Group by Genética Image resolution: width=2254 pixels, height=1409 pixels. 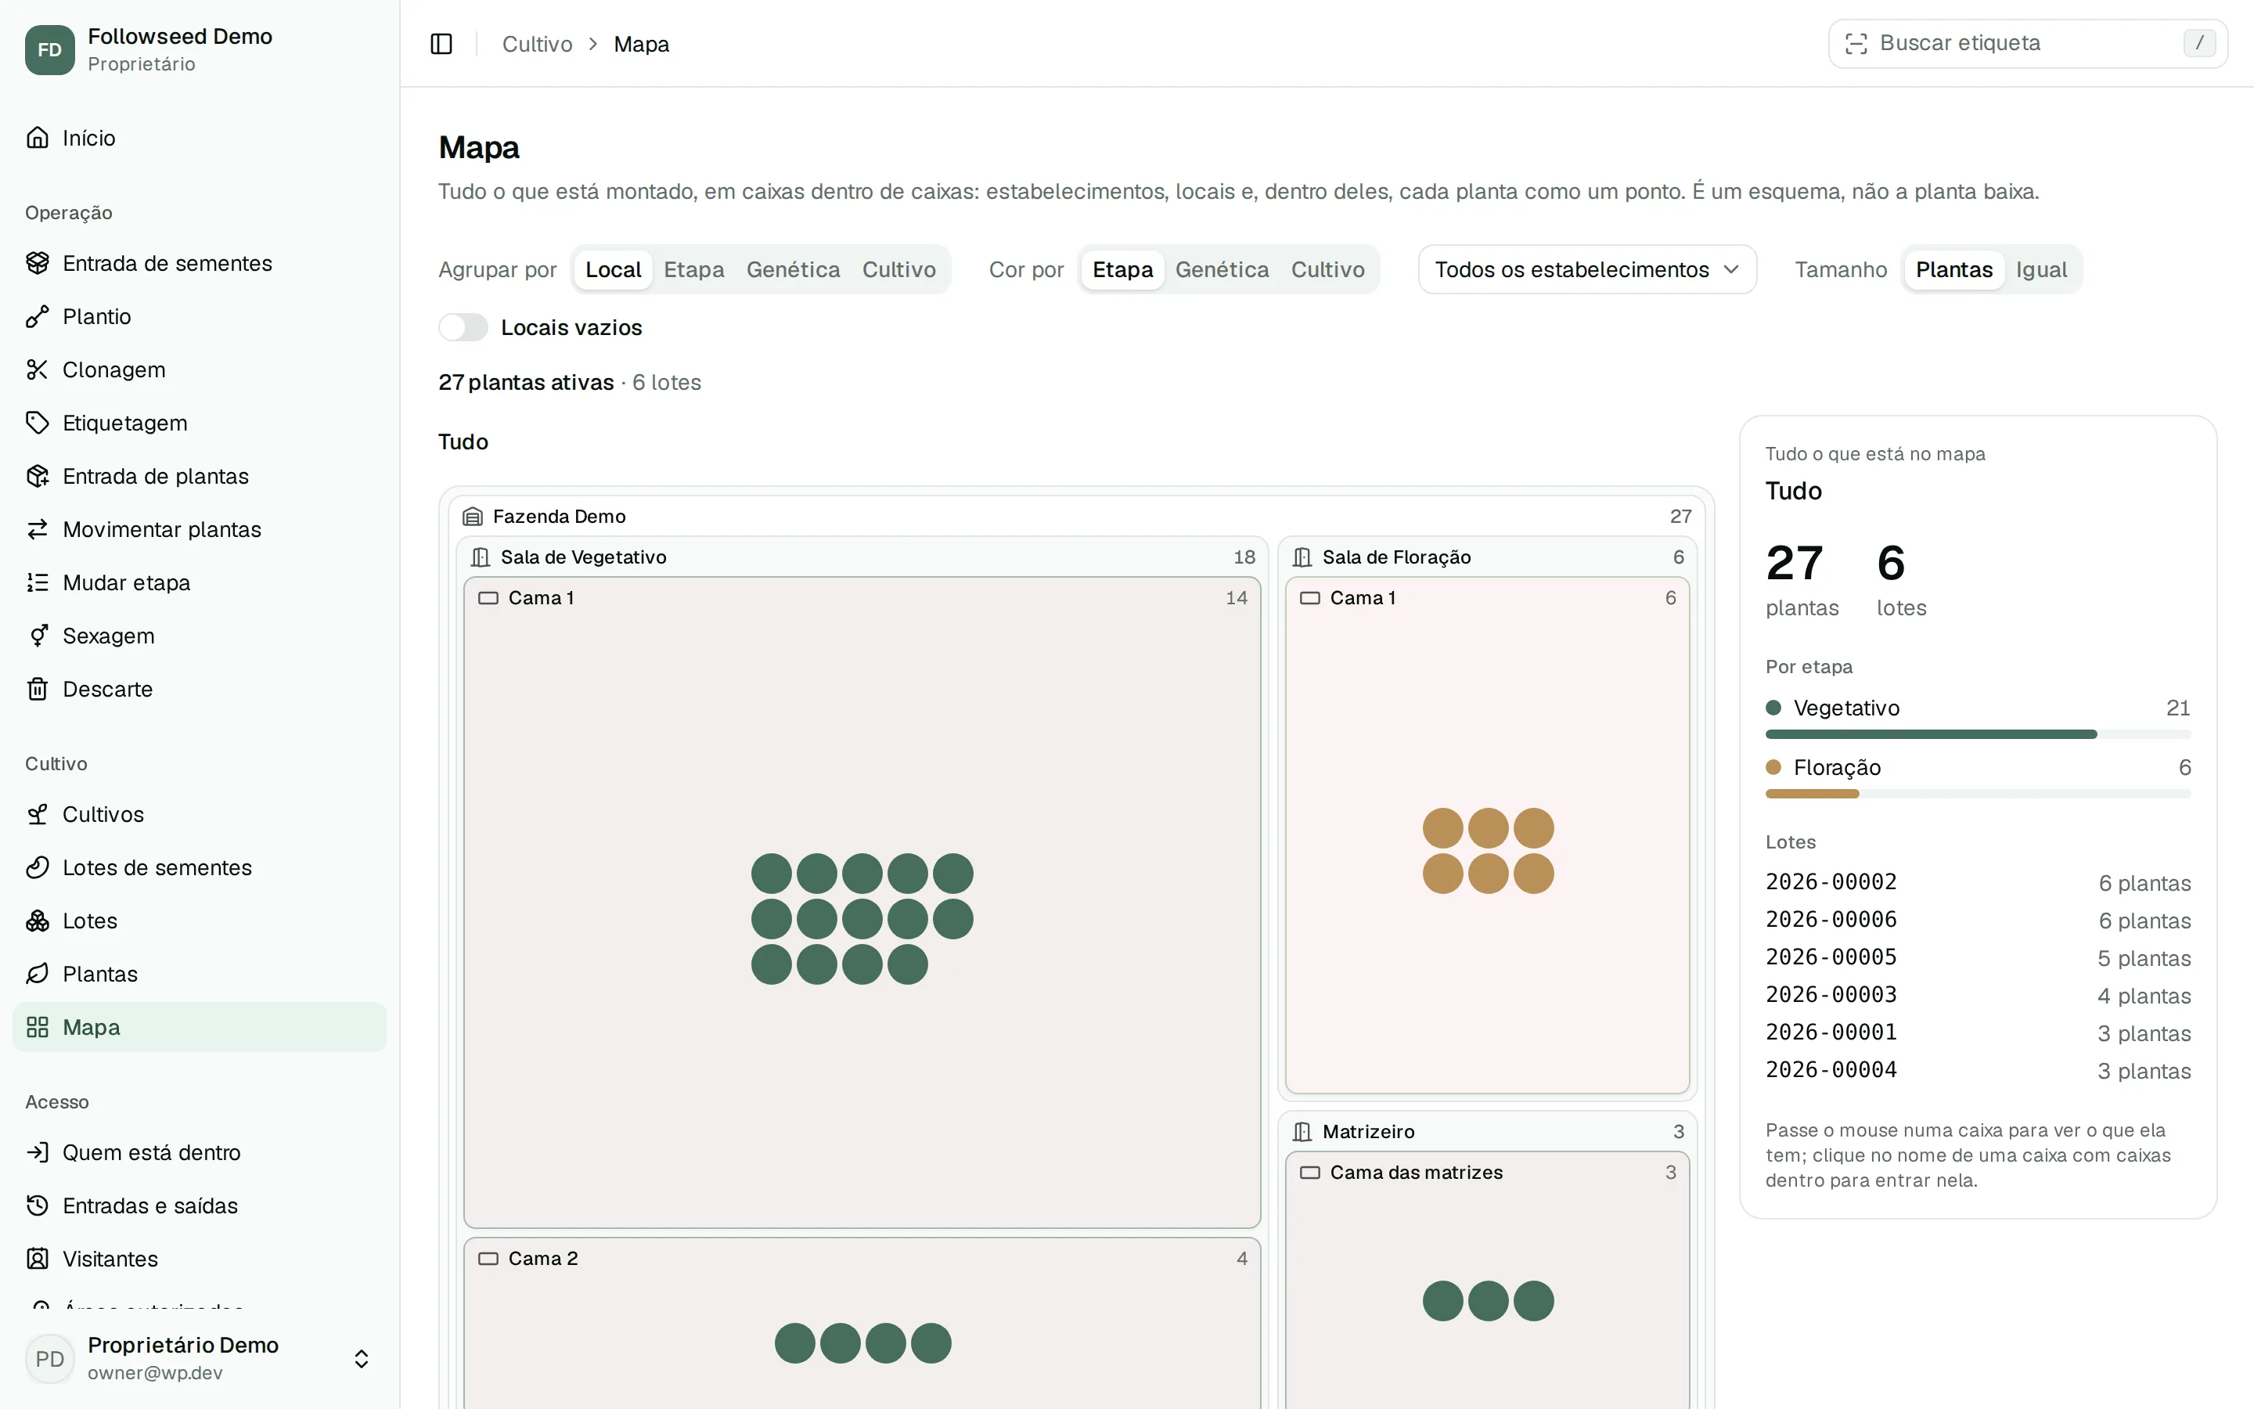tap(793, 269)
